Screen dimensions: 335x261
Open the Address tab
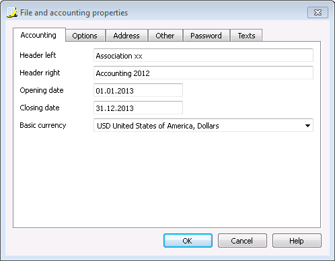(x=126, y=36)
